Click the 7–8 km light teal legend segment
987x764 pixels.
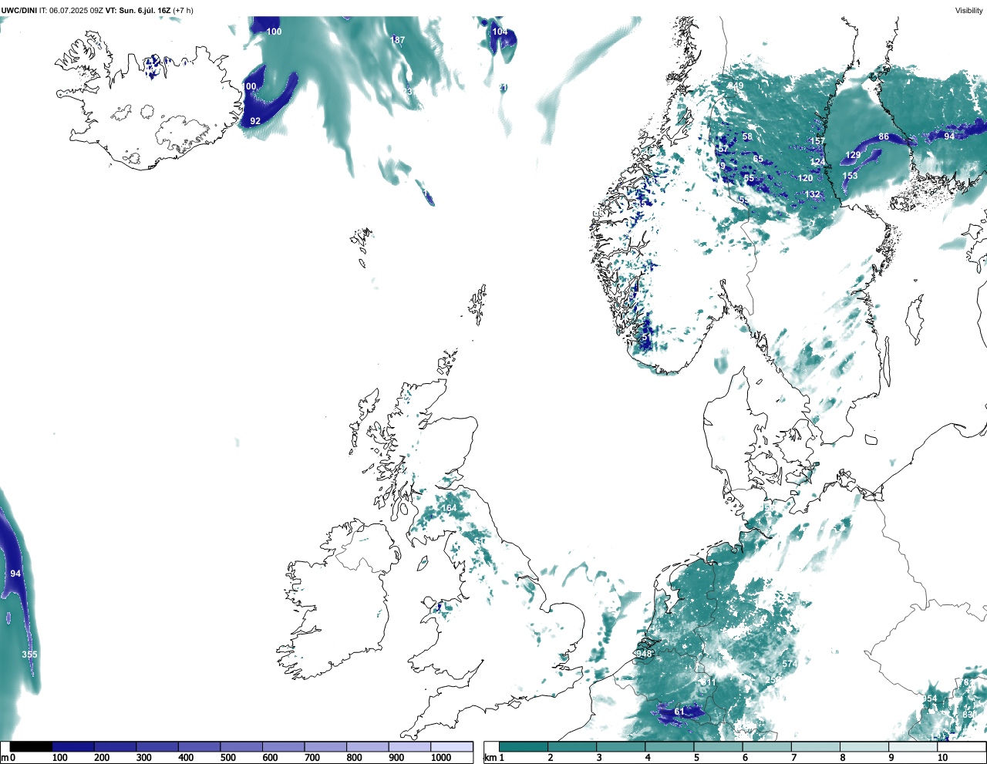[x=815, y=747]
